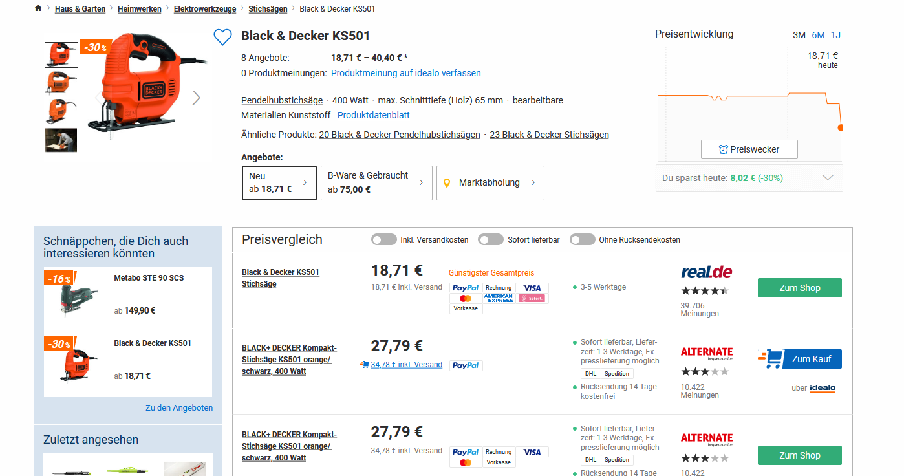Click the idealo cart icon on Zum Kauf
904x476 pixels.
point(770,359)
